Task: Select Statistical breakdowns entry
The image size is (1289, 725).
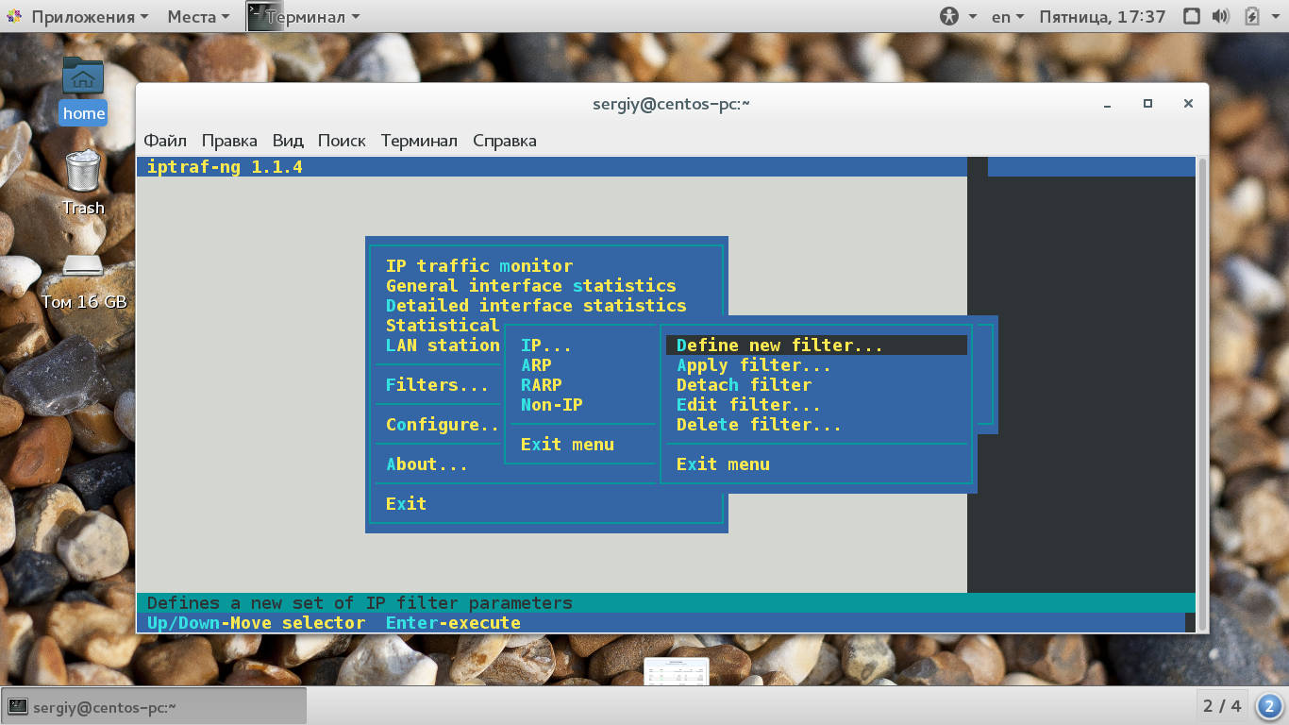Action: [x=443, y=326]
